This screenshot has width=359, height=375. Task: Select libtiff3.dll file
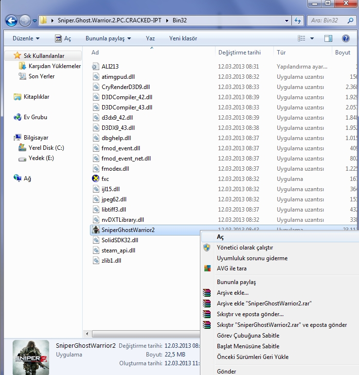click(114, 210)
